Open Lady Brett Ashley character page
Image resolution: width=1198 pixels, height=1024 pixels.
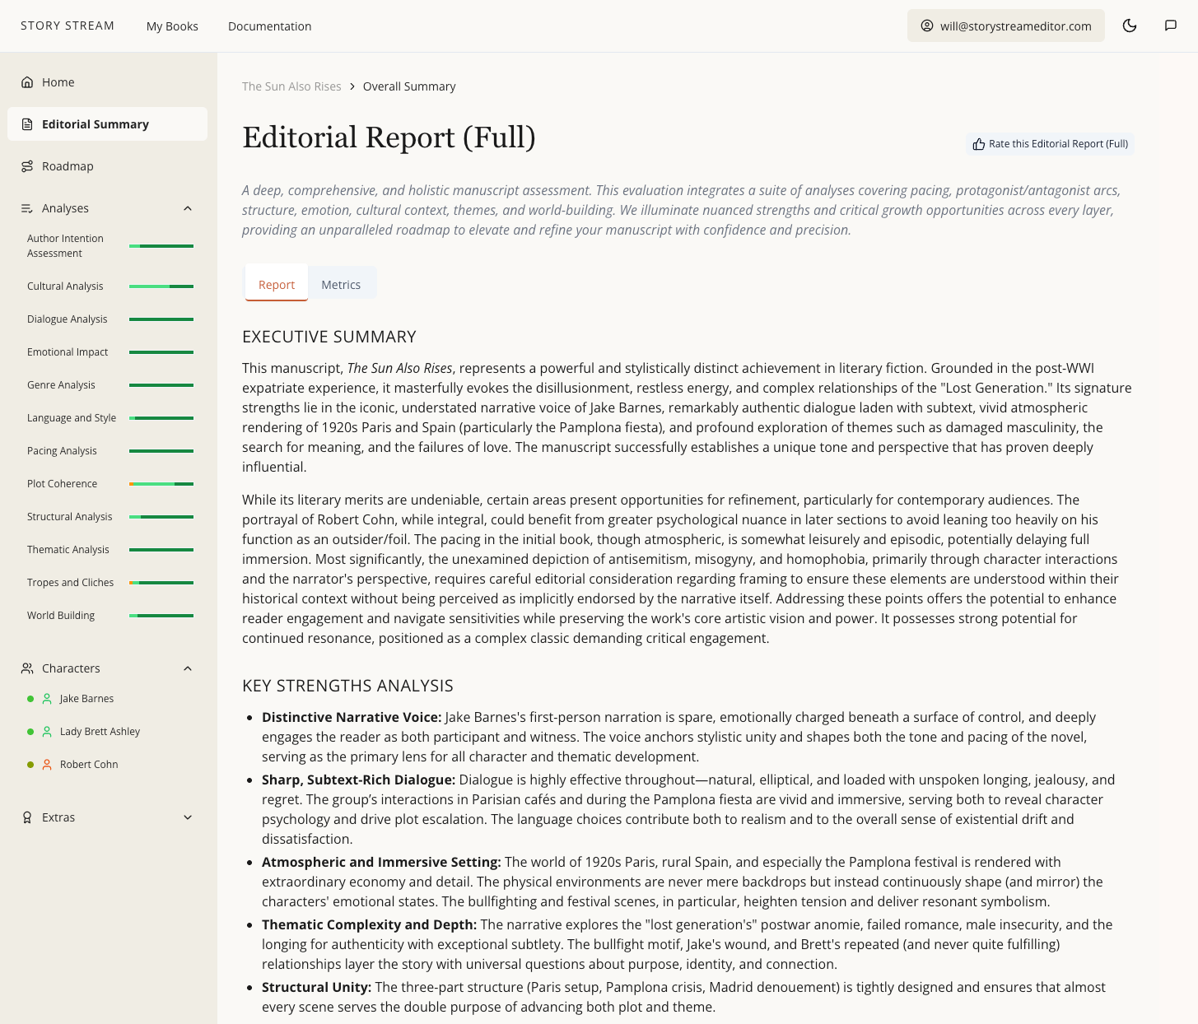pos(100,732)
